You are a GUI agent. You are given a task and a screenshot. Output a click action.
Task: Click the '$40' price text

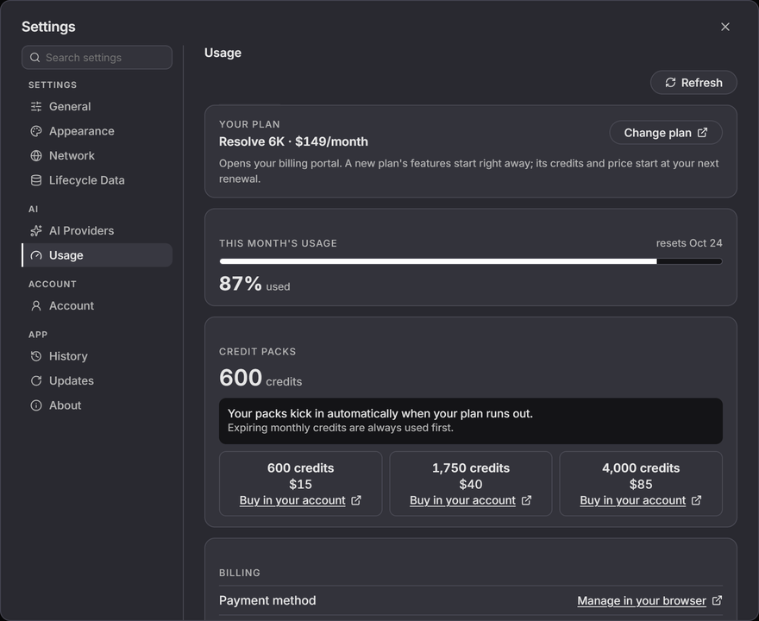tap(471, 485)
